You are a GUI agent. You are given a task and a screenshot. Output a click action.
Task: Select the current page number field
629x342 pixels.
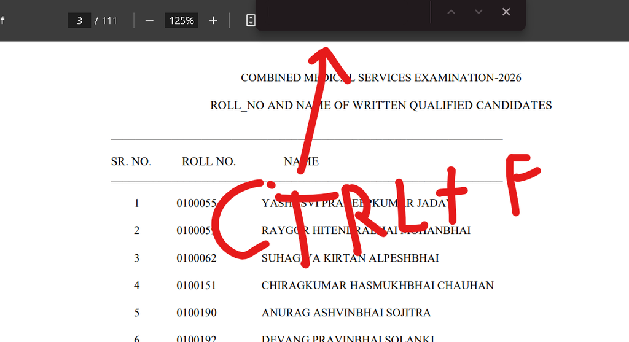pyautogui.click(x=79, y=20)
